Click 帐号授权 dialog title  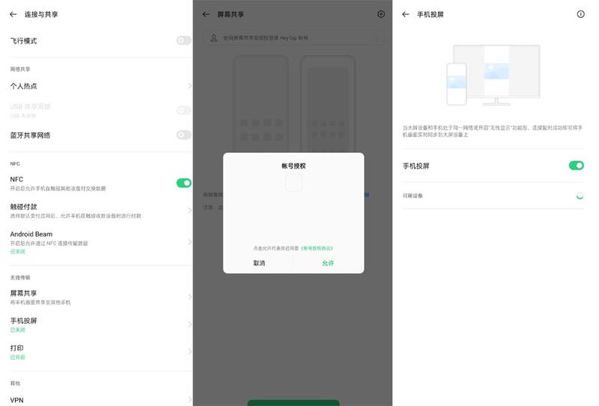tap(294, 166)
